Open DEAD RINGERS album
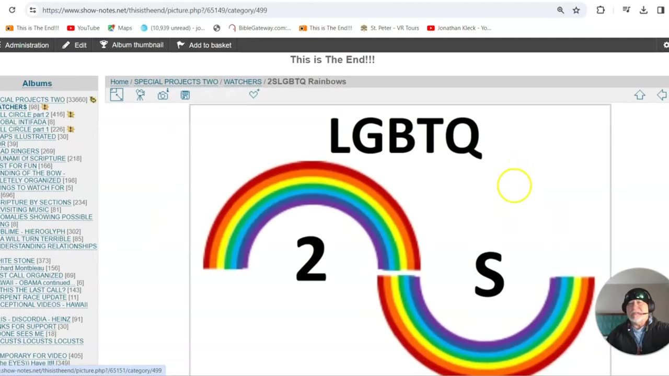Viewport: 669px width, 376px height. [19, 151]
